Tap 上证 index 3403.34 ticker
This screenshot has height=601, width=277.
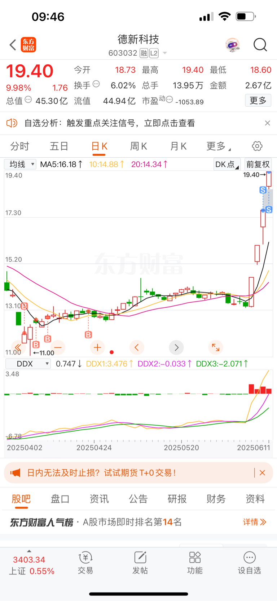click(31, 565)
